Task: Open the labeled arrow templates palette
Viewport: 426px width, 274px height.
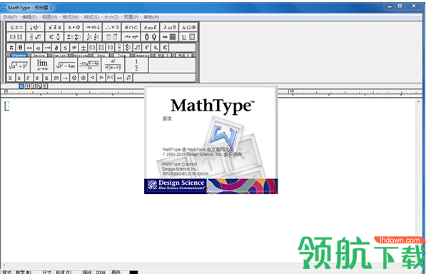Action: [131, 37]
